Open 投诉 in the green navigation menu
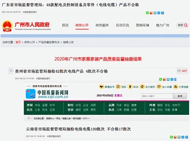 [71, 110]
